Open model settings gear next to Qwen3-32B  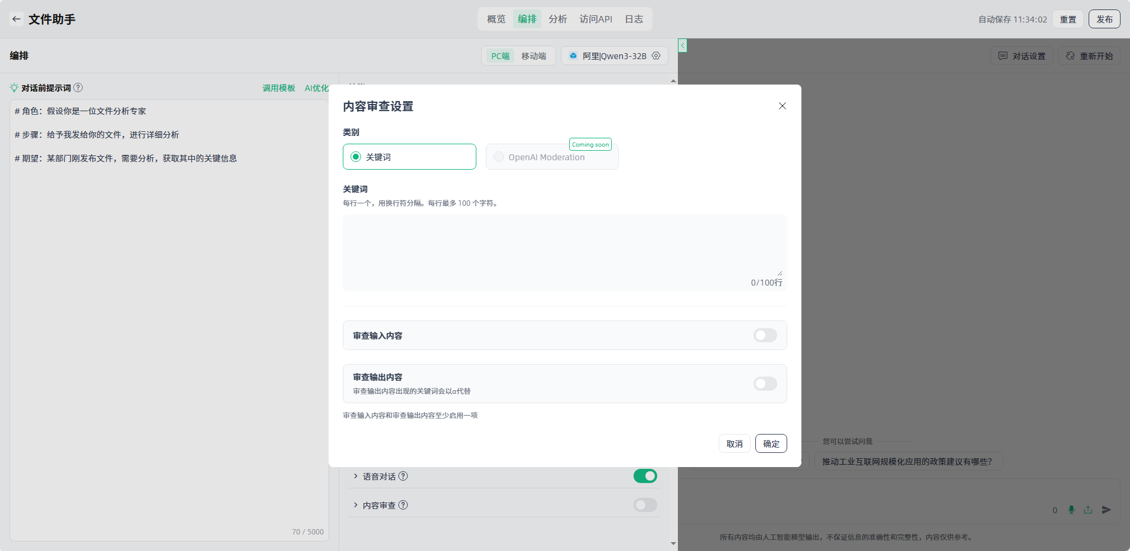coord(656,56)
